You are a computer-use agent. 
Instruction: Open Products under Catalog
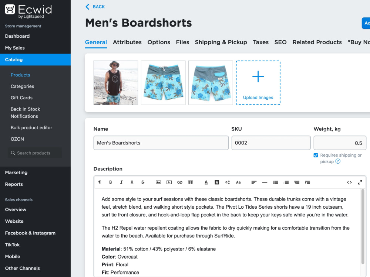20,75
